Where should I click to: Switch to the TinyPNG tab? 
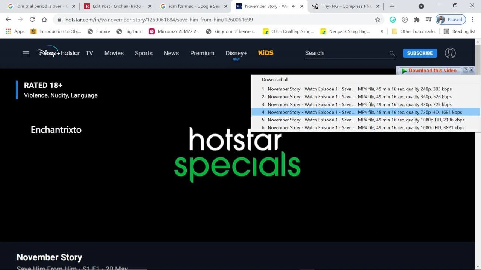(346, 6)
